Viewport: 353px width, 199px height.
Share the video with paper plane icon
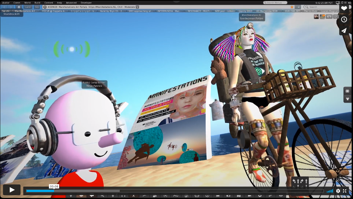click(344, 30)
